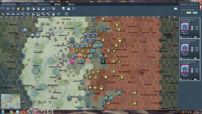The image size is (202, 114).
Task: Click the flag toolbar icon
Action: [x=74, y=9]
